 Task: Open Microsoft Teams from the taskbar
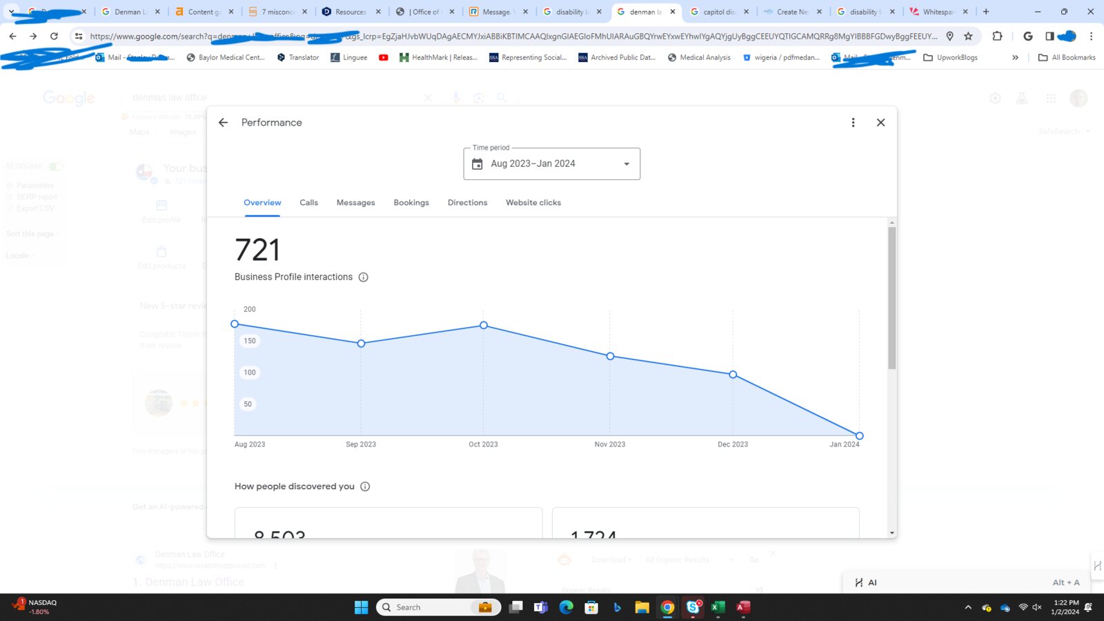pyautogui.click(x=540, y=607)
